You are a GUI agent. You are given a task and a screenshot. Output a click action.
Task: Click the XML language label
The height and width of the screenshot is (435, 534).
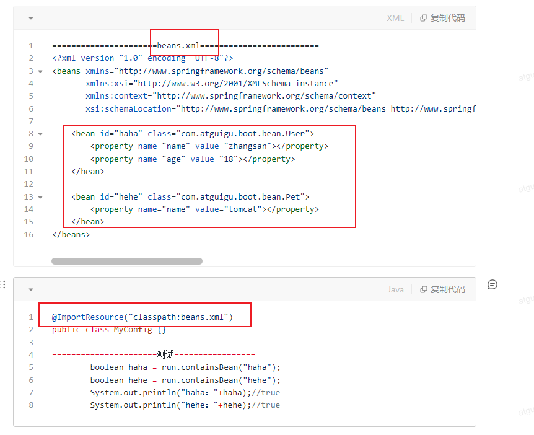pyautogui.click(x=395, y=18)
